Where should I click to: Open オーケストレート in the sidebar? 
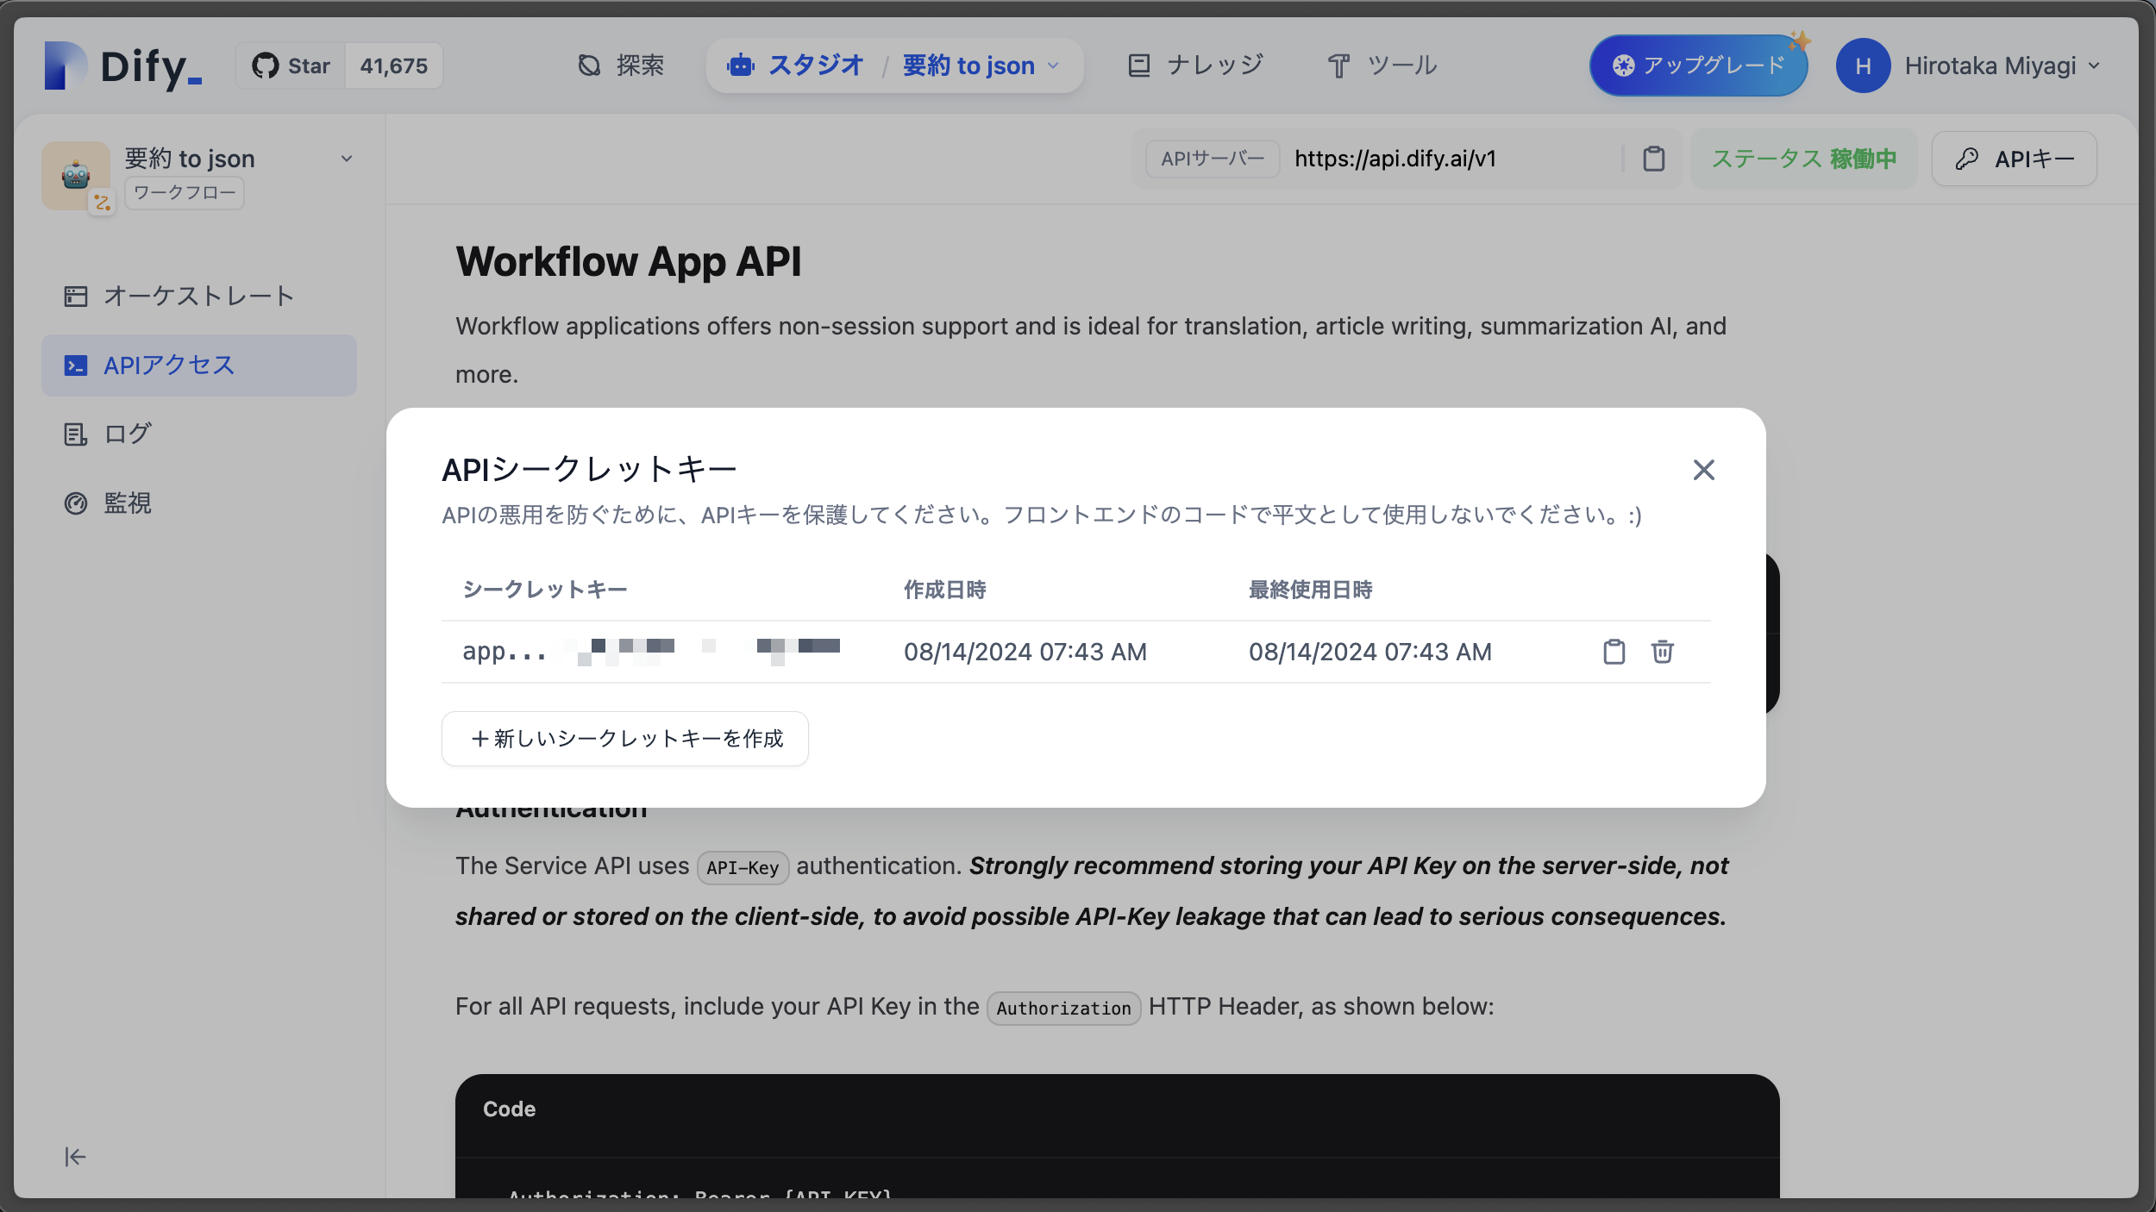pyautogui.click(x=198, y=297)
